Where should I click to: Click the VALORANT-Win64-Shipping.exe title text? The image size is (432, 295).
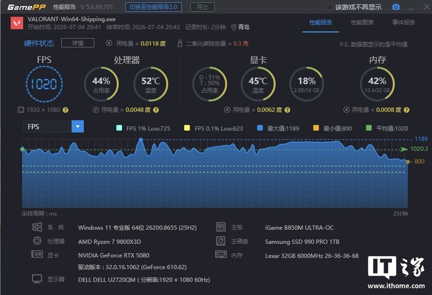click(x=72, y=19)
